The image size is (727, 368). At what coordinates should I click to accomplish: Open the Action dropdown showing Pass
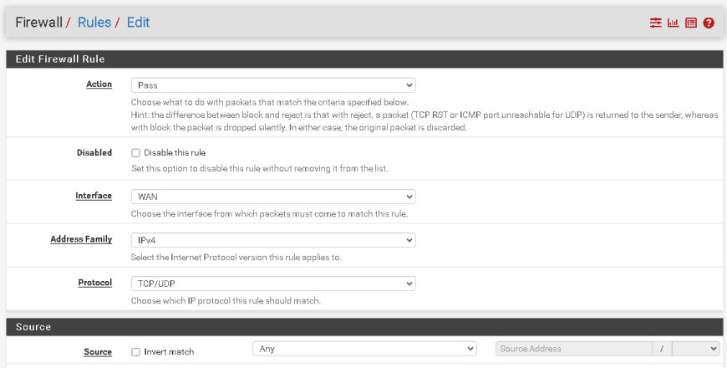coord(273,85)
